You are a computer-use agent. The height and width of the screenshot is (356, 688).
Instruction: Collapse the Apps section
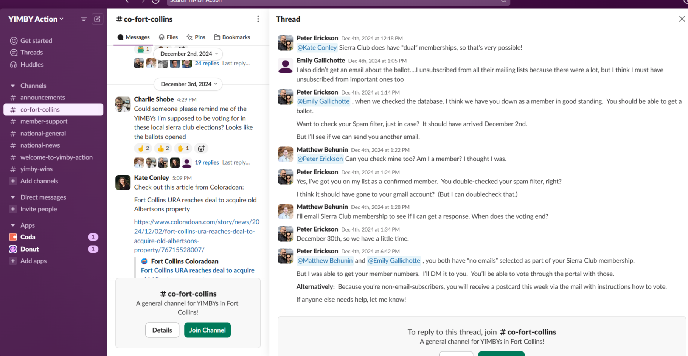point(13,225)
